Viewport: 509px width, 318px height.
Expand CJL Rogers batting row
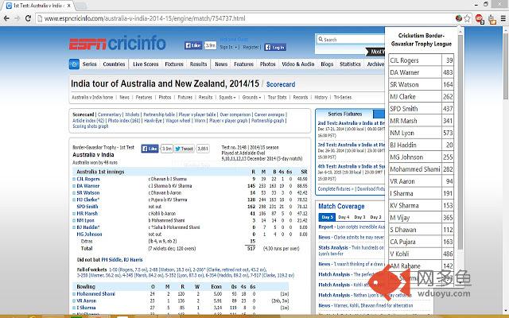[74, 179]
